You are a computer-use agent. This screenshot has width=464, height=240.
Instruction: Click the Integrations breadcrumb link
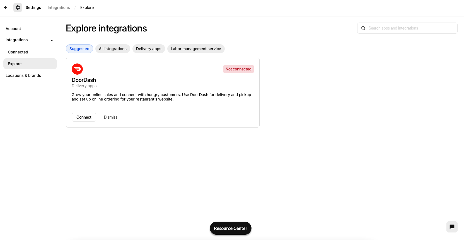point(59,8)
